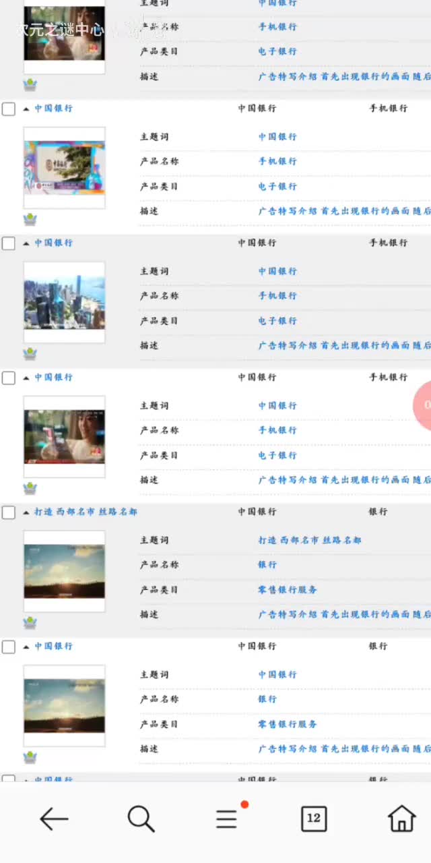
Task: Check the box above the colorful tree thumbnail
Action: [x=8, y=109]
